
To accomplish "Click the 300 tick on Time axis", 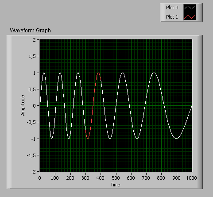I will (x=85, y=178).
